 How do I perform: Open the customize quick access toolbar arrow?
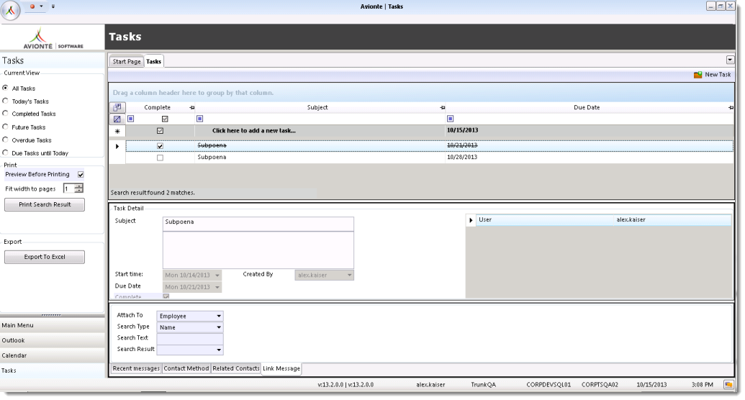tap(53, 6)
